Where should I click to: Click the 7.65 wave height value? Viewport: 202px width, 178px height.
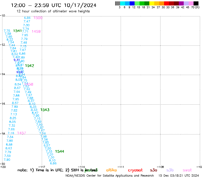9,37
